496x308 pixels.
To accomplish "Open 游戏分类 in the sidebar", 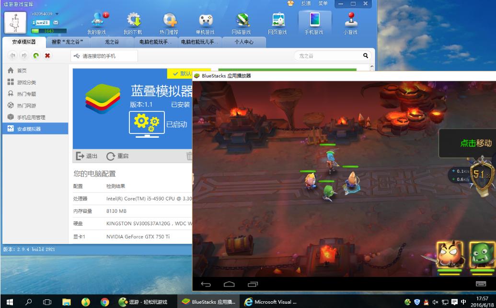I will pyautogui.click(x=35, y=82).
